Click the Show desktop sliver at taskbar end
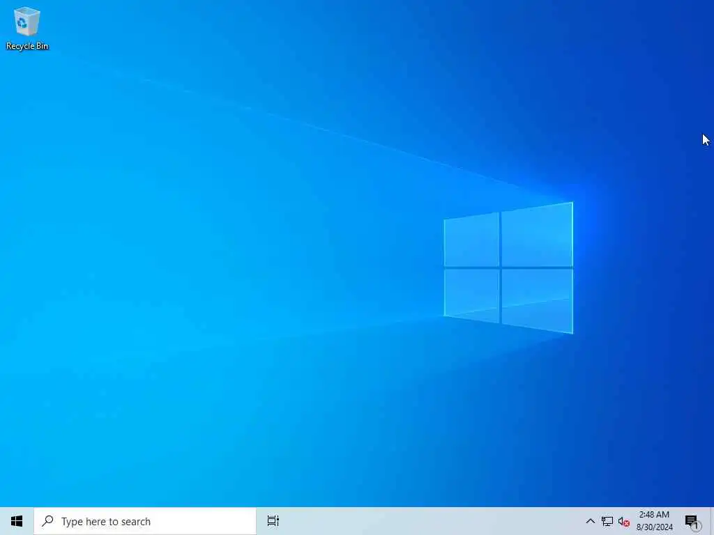Screen dimensions: 714x535 [712, 521]
